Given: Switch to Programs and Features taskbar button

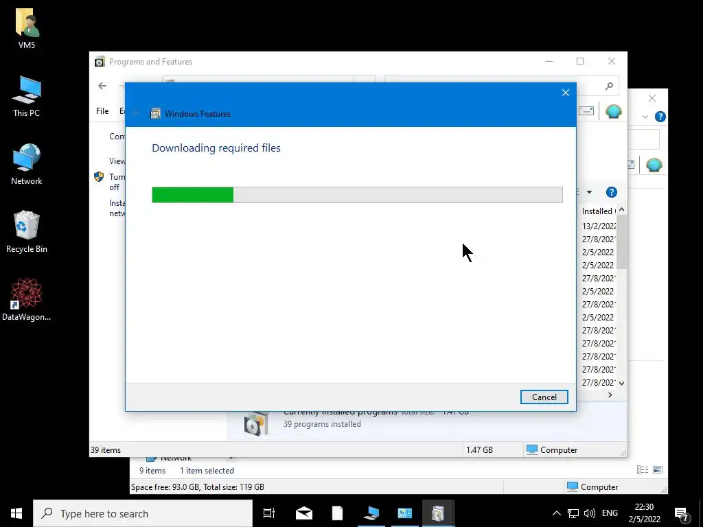Looking at the screenshot, I should point(438,513).
